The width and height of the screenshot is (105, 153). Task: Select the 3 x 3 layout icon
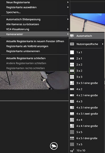[x=72, y=77]
